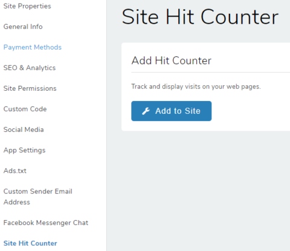
Task: Click the Add to Site button label
Action: pos(178,111)
